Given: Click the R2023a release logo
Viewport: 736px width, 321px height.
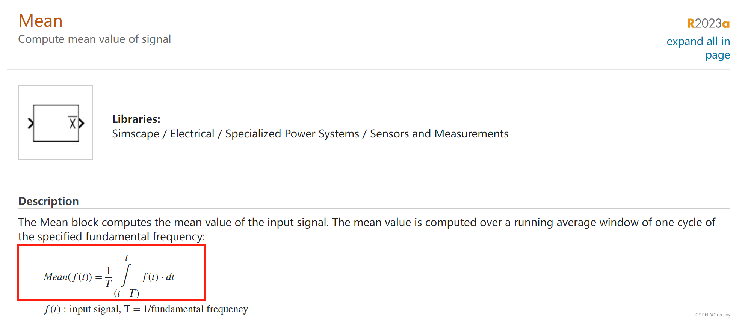Looking at the screenshot, I should (x=708, y=23).
